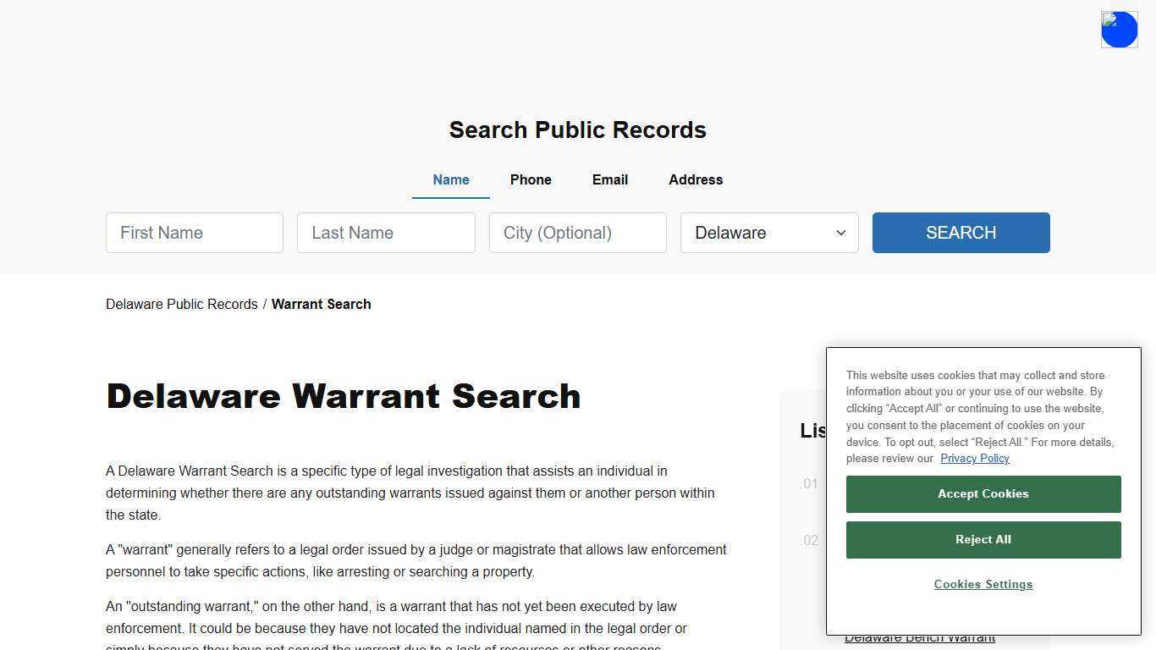Expand the Delaware state combo box
The width and height of the screenshot is (1156, 650).
click(x=768, y=233)
